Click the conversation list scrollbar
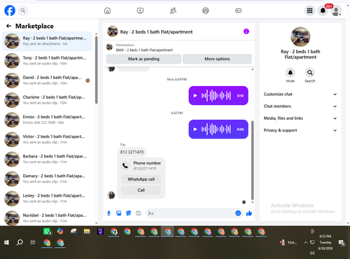350x259 pixels. pos(97,70)
